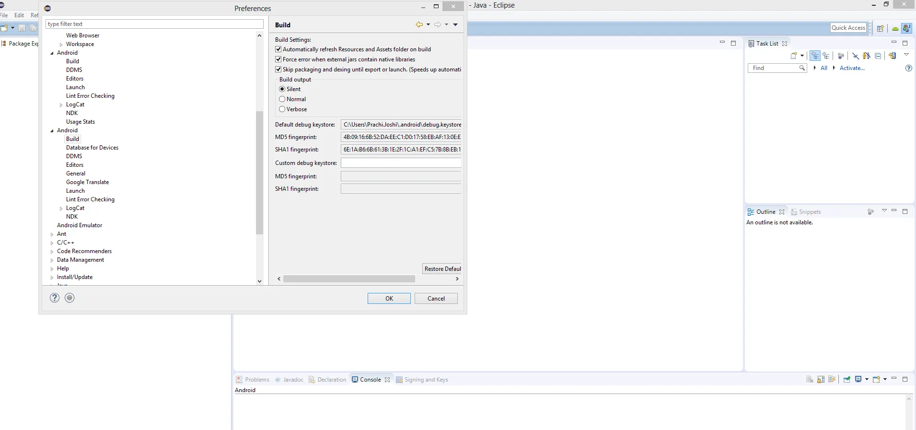Select Verbose build output option
The image size is (916, 430).
tap(282, 109)
